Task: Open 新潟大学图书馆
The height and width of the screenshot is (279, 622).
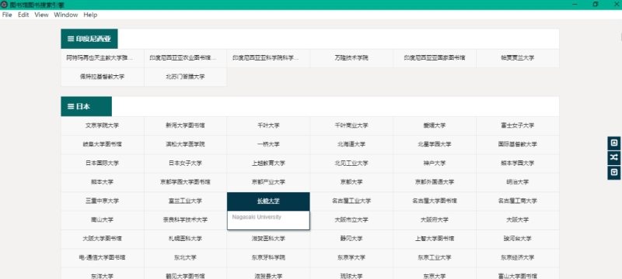Action: click(x=185, y=126)
